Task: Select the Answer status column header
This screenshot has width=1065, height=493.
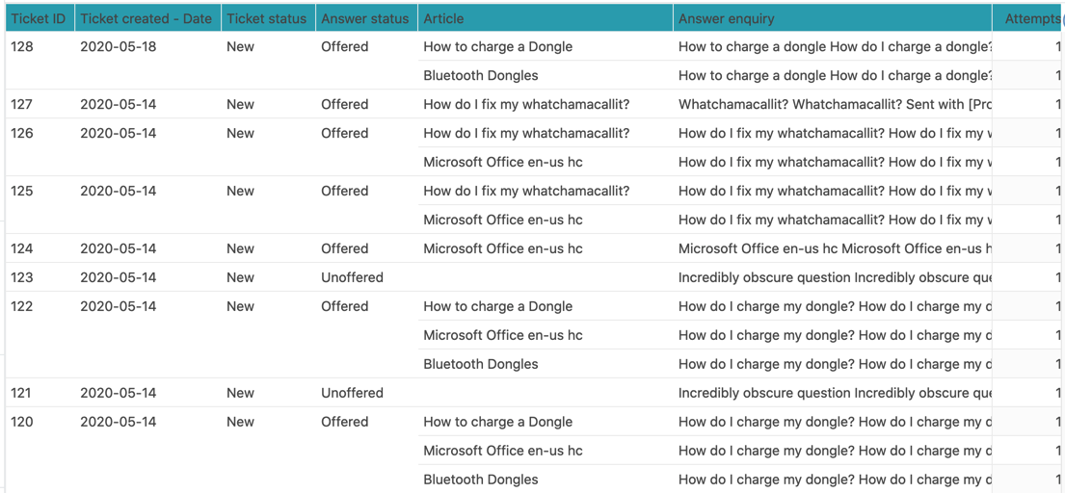Action: pos(364,18)
